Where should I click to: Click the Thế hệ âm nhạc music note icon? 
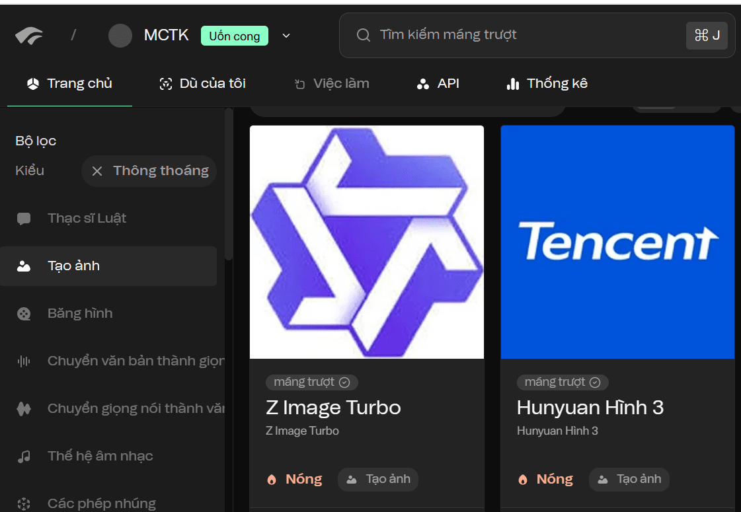[24, 457]
